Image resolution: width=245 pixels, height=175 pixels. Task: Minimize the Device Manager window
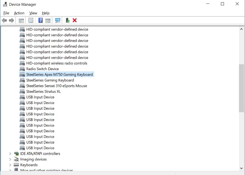click(208, 4)
